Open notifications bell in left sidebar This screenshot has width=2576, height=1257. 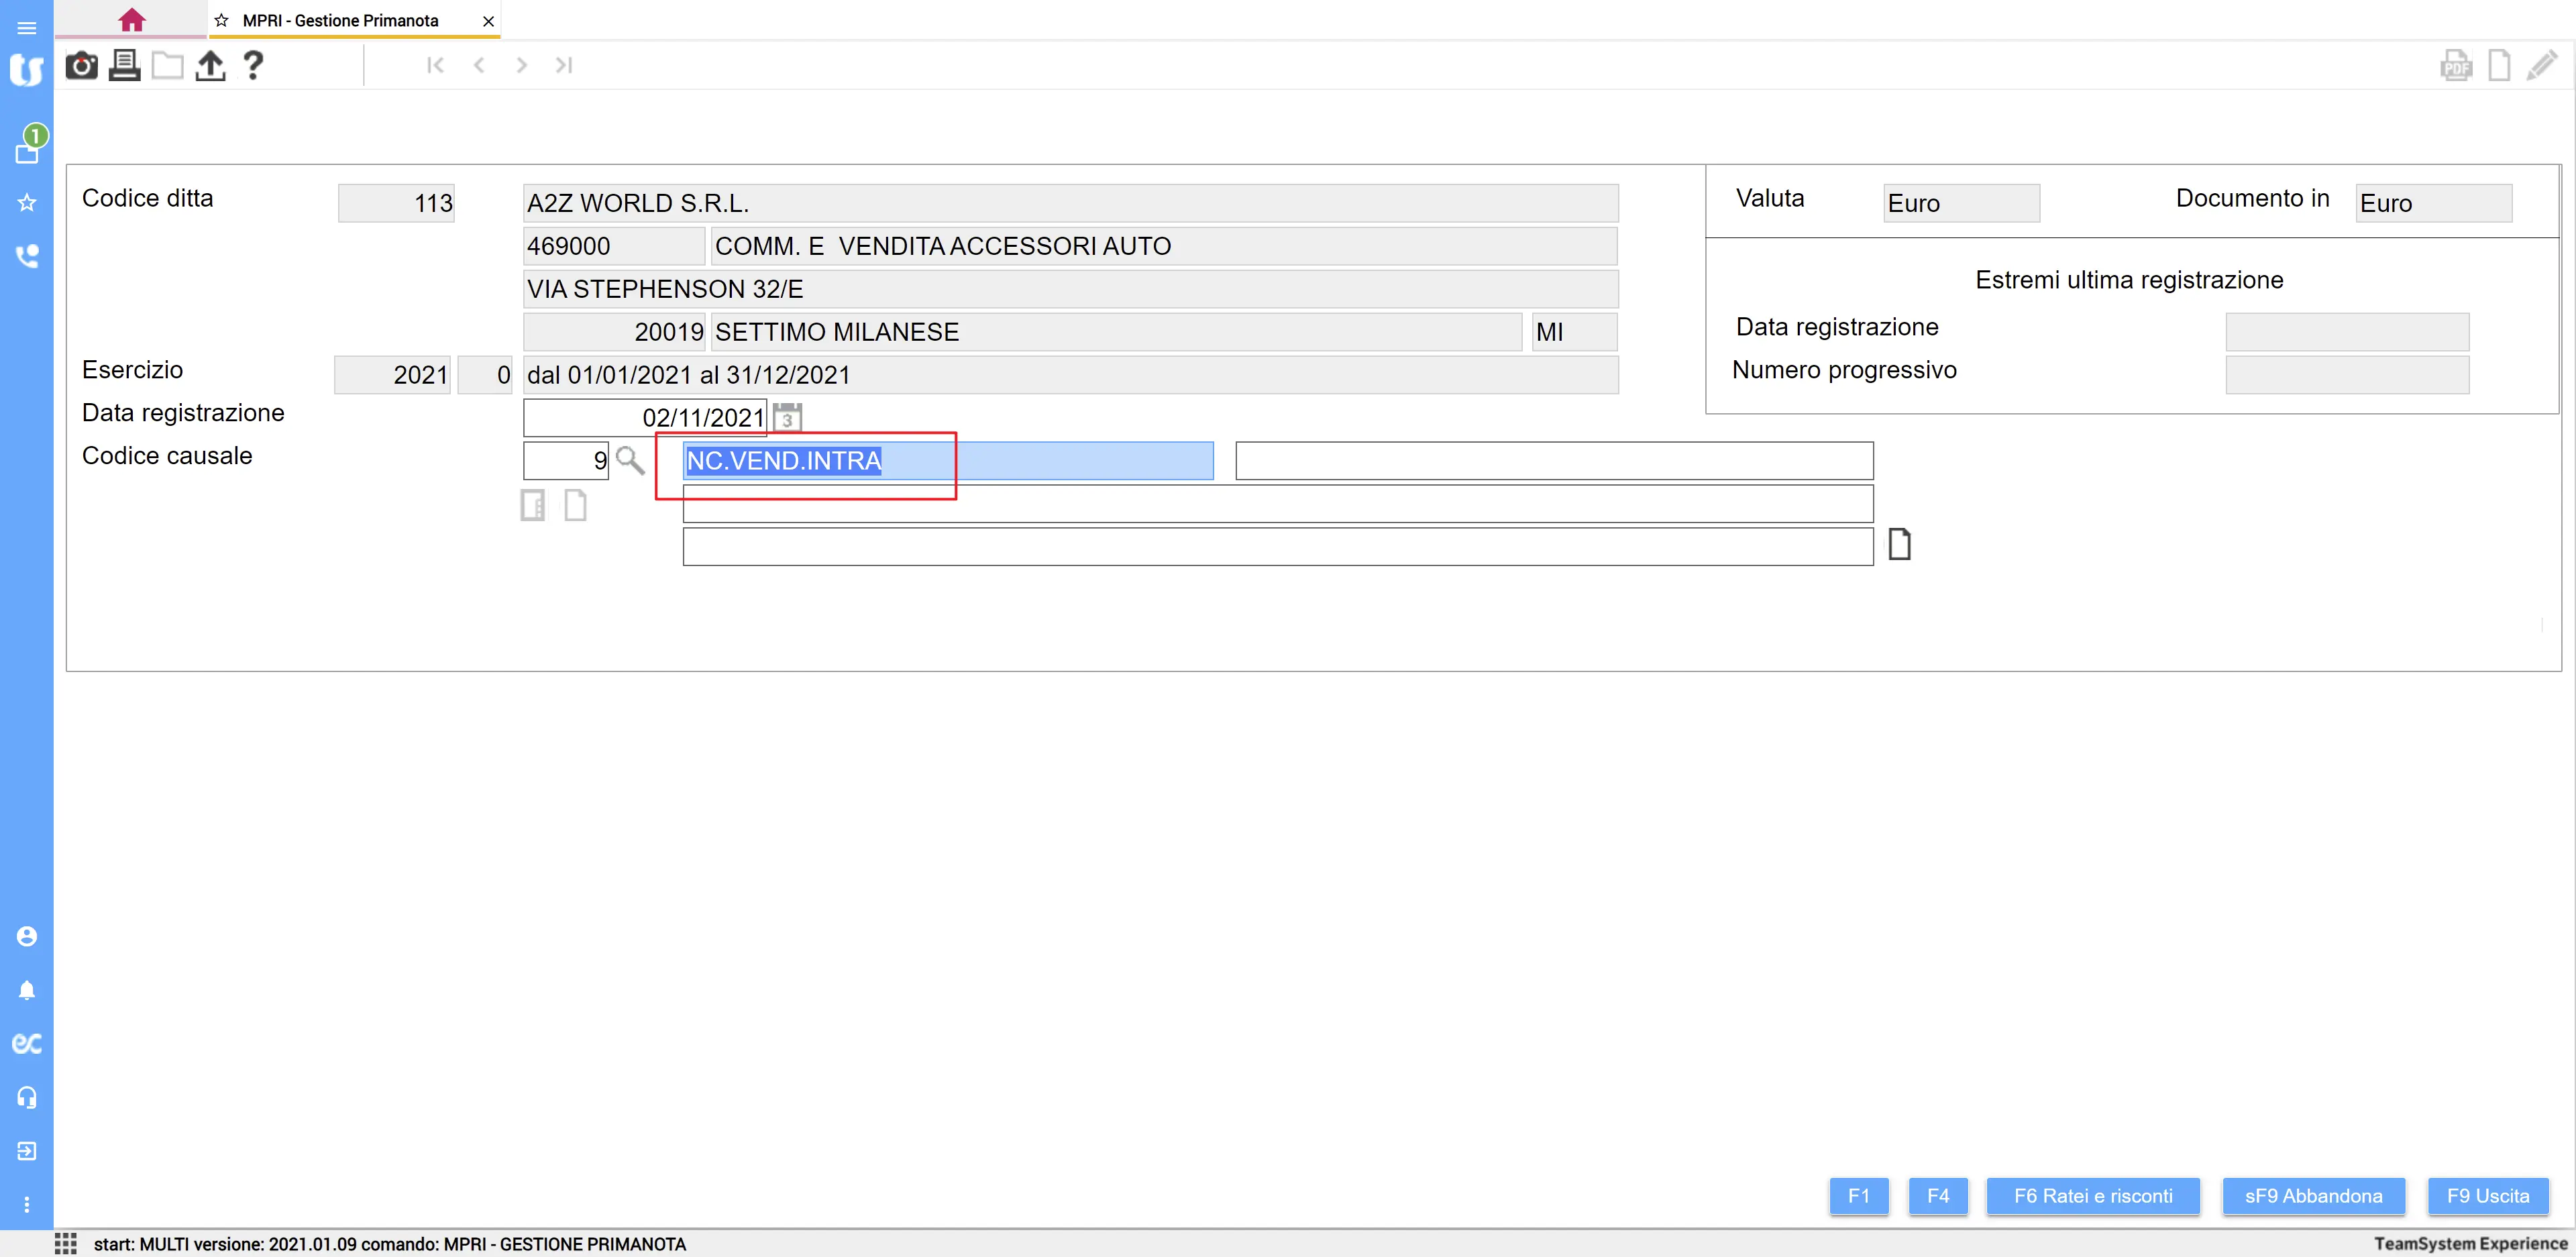27,990
